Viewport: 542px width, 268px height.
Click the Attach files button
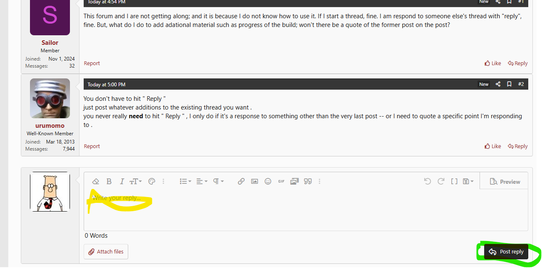click(106, 251)
